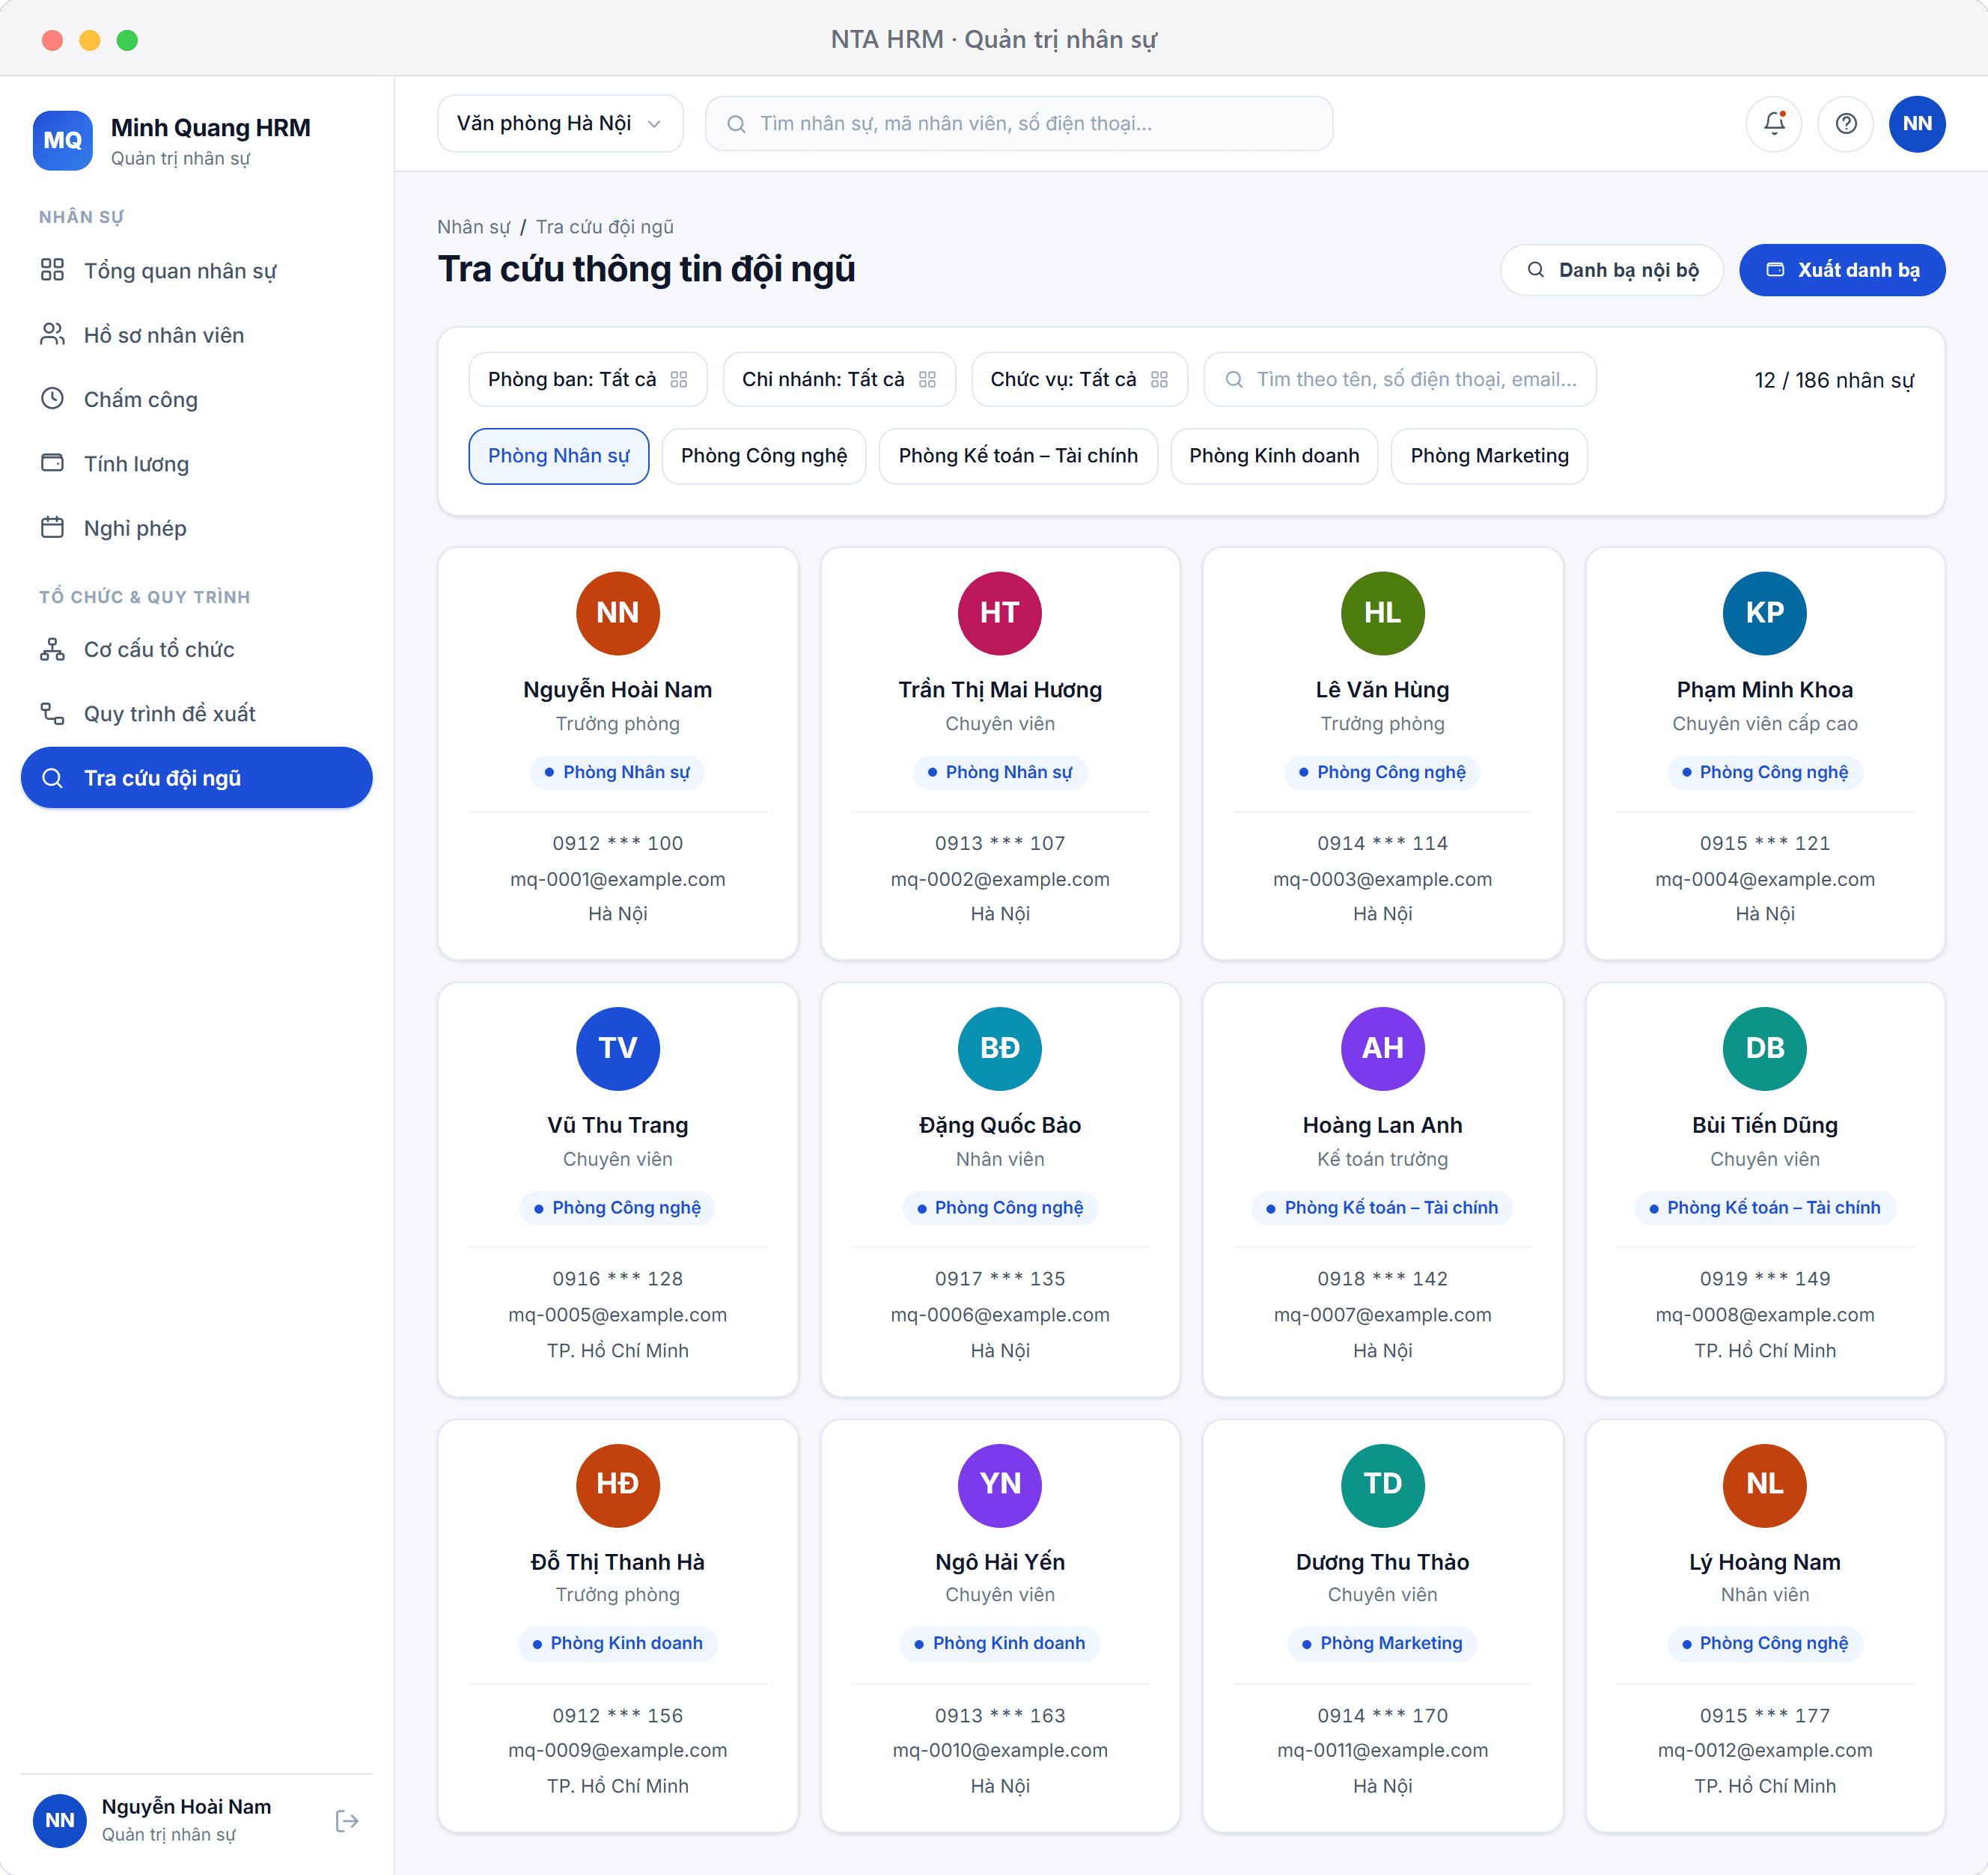Click the global Tìm nhân sự search field
Image resolution: width=1988 pixels, height=1875 pixels.
(1019, 124)
